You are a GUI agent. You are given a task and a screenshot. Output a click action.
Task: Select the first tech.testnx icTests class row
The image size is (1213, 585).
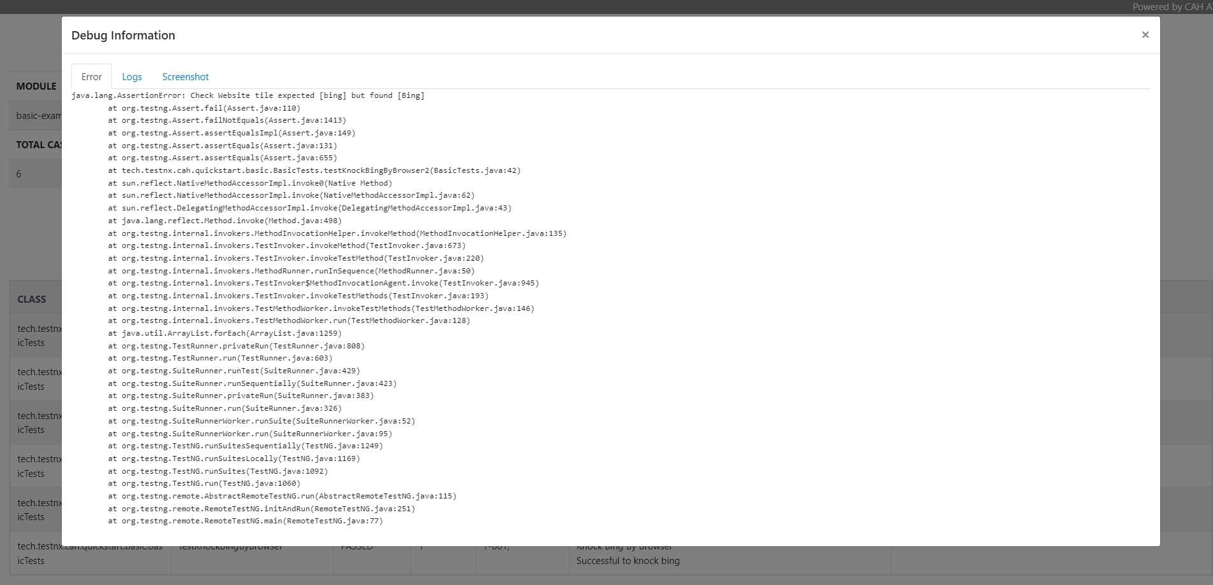(x=39, y=335)
